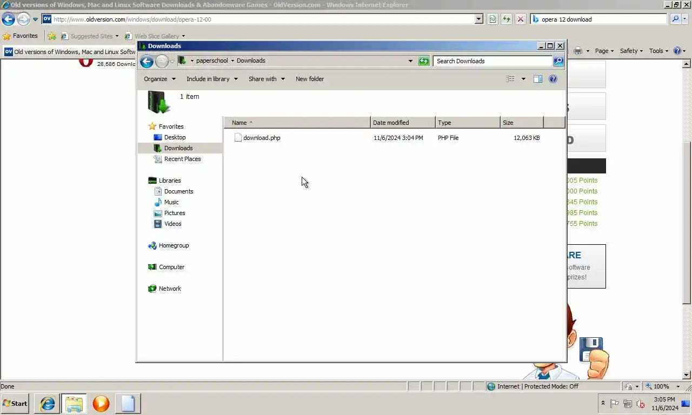Sort by the Type column header
Screen dimensions: 692x415
[x=468, y=123]
